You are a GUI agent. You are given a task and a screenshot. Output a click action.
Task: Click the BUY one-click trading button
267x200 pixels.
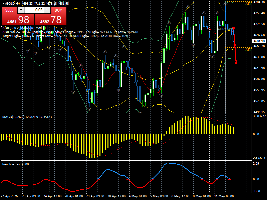tap(58, 10)
